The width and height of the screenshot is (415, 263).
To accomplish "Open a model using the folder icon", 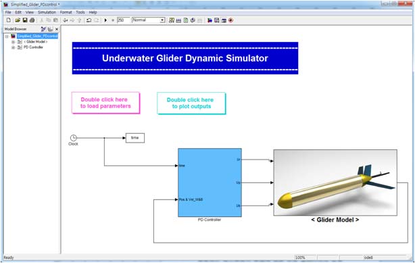I will [x=18, y=20].
